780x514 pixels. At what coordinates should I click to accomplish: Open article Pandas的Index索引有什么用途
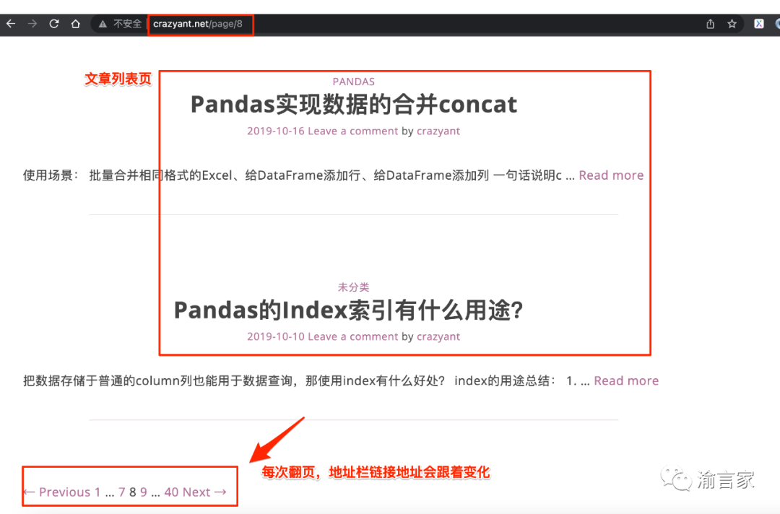348,310
